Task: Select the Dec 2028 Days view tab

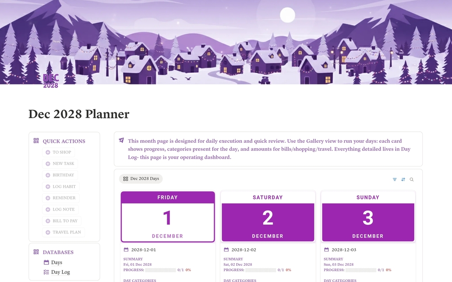Action: click(x=141, y=179)
